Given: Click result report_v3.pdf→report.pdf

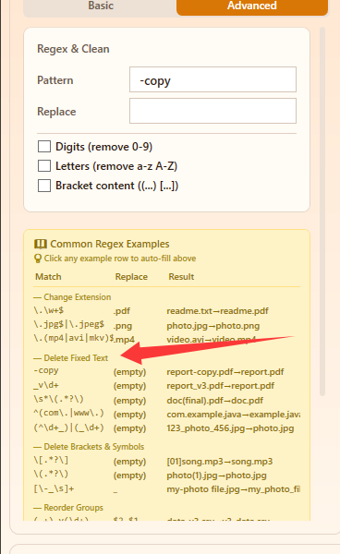Looking at the screenshot, I should point(220,386).
